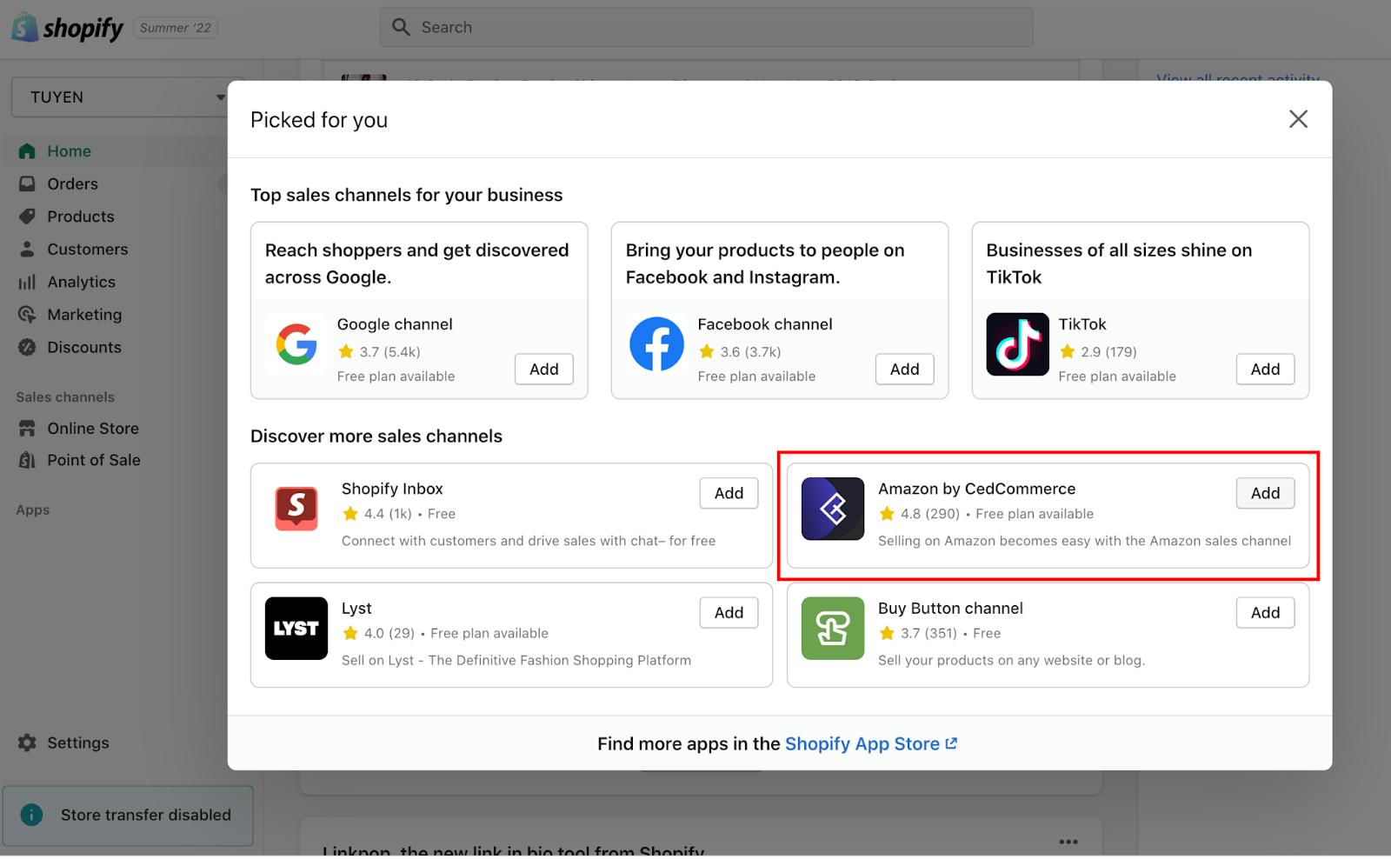Add Amazon by CedCommerce channel
Screen dimensions: 1391x859
(x=1266, y=494)
